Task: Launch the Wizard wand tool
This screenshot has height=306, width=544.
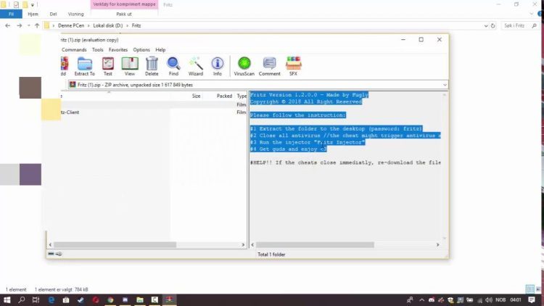Action: (196, 66)
